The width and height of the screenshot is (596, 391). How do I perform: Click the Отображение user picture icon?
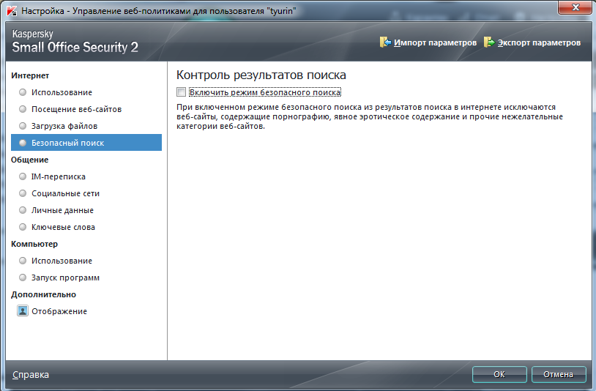coord(23,311)
